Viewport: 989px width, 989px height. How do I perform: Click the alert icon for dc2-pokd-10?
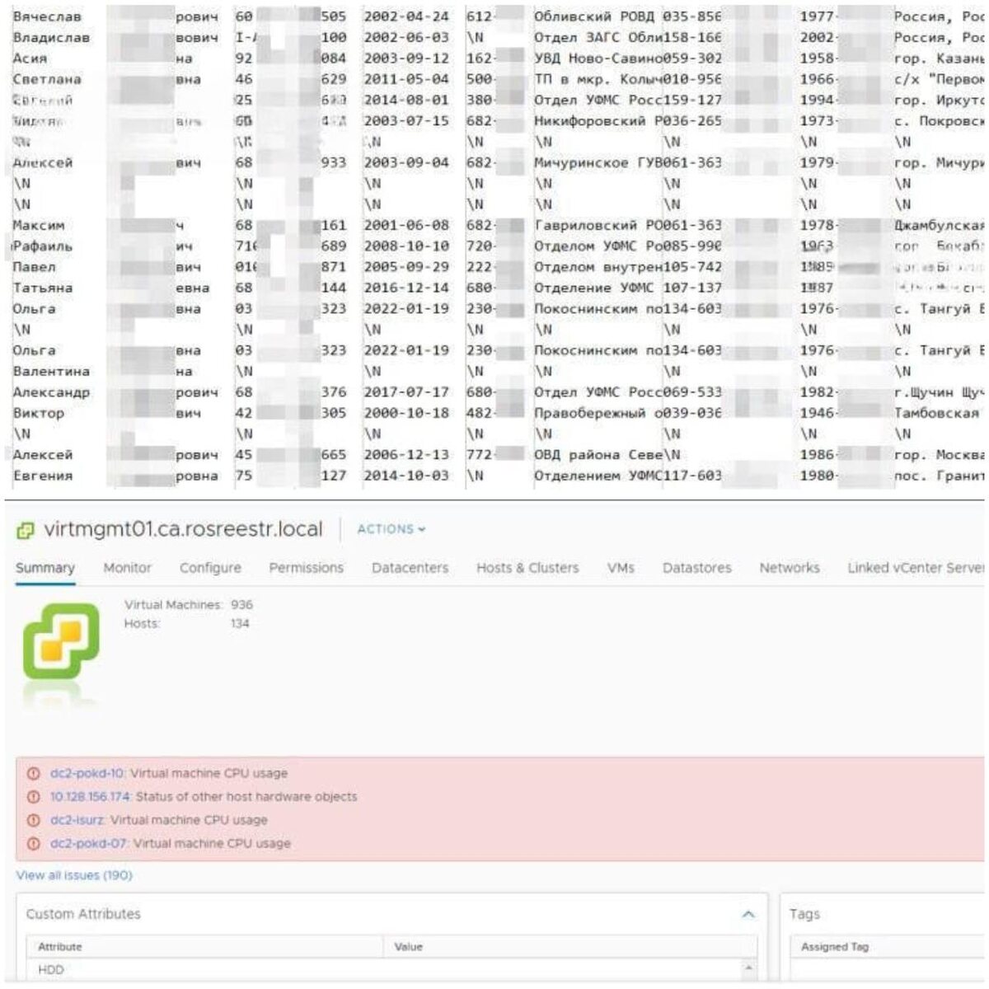(34, 774)
